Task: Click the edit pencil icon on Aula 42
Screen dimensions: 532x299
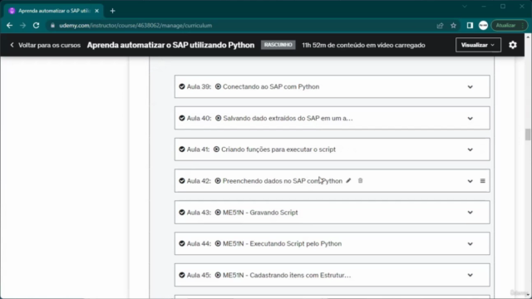Action: coord(348,181)
